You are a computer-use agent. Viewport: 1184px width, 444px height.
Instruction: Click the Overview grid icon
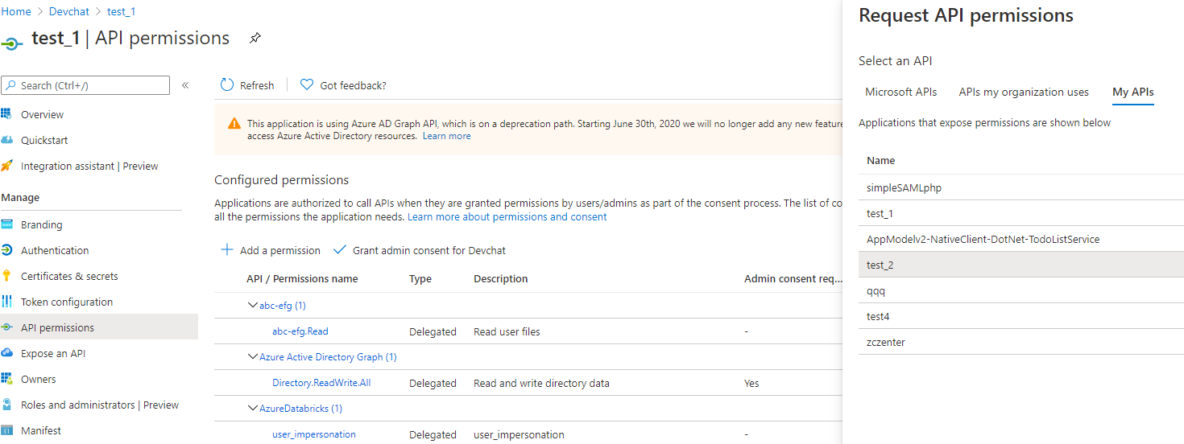(6, 114)
